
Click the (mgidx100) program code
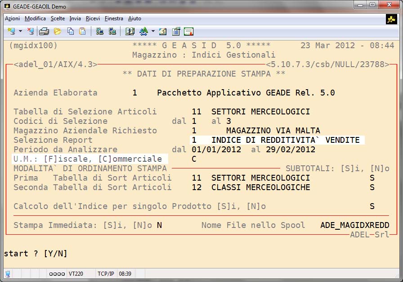click(33, 45)
